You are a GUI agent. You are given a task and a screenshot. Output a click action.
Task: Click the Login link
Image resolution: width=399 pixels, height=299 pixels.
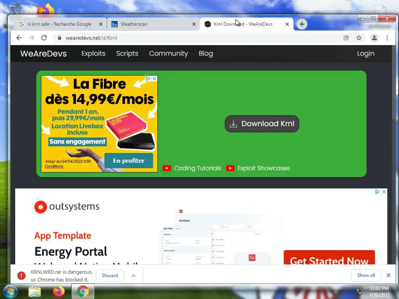tap(365, 53)
